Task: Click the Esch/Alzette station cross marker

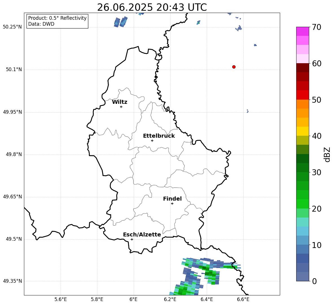Action: pos(132,239)
